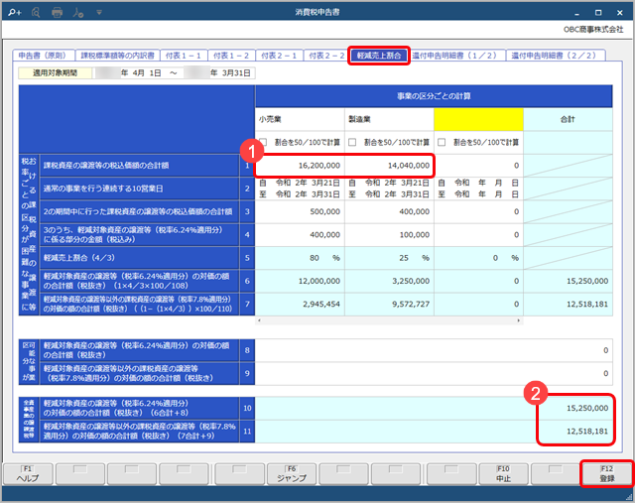
Task: Open the title bar toolbar dropdown arrow
Action: pos(99,13)
